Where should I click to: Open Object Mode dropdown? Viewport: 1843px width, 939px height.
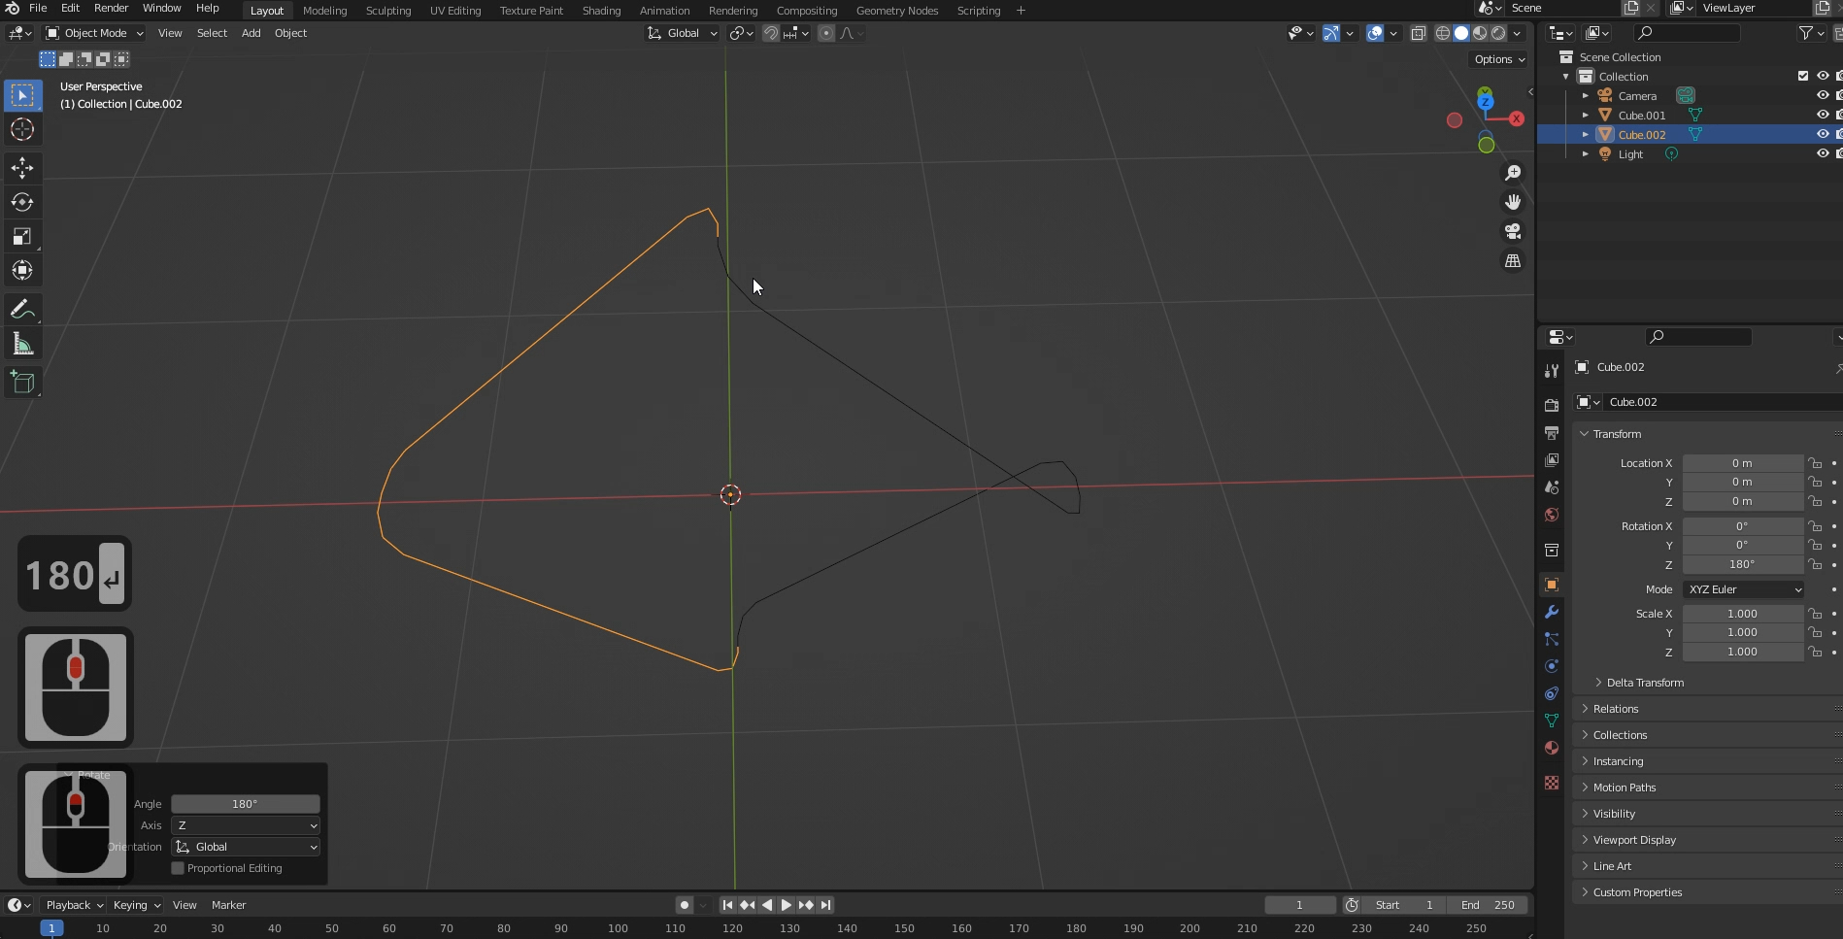pos(95,33)
